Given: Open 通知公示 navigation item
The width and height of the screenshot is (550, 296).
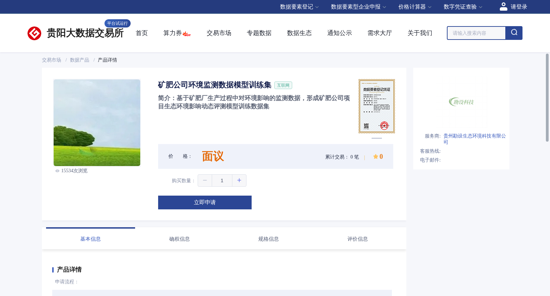Looking at the screenshot, I should [x=340, y=33].
